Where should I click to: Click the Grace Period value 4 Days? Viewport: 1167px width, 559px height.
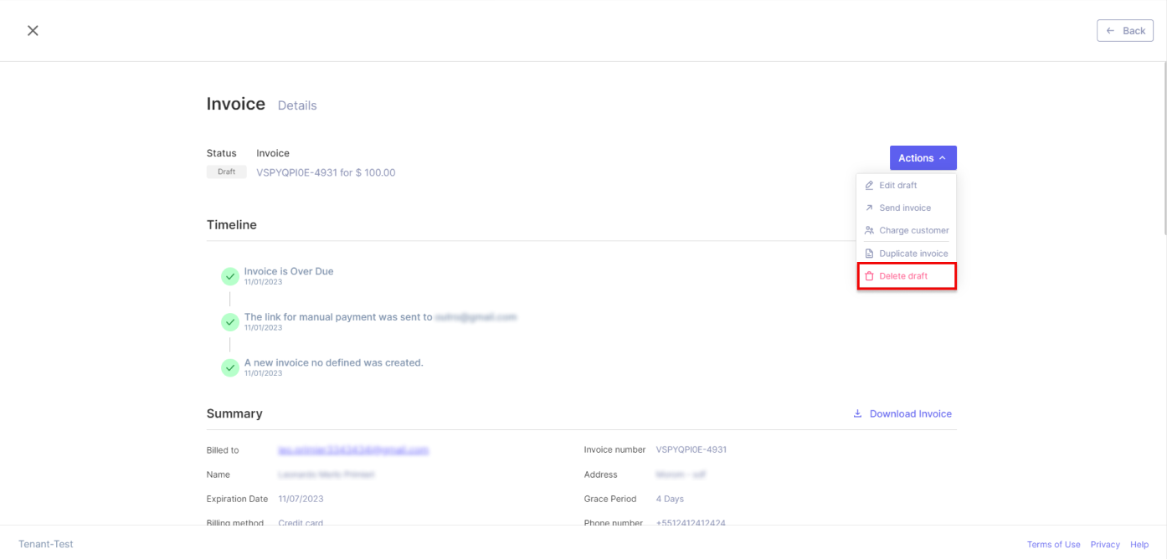click(x=670, y=499)
